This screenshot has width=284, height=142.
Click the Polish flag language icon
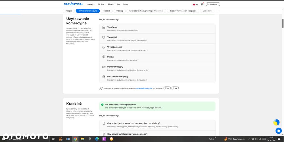pos(194,4)
